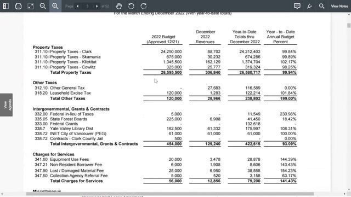Click the scroll up arrow
This screenshot has width=351, height=197.
(x=349, y=15)
